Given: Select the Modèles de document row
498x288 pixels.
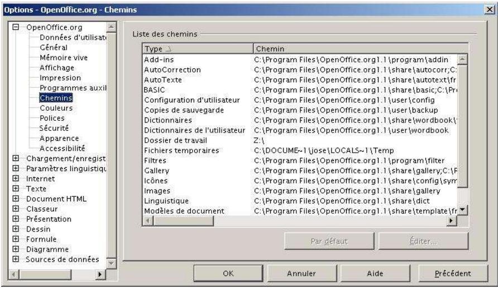Looking at the screenshot, I should [300, 211].
